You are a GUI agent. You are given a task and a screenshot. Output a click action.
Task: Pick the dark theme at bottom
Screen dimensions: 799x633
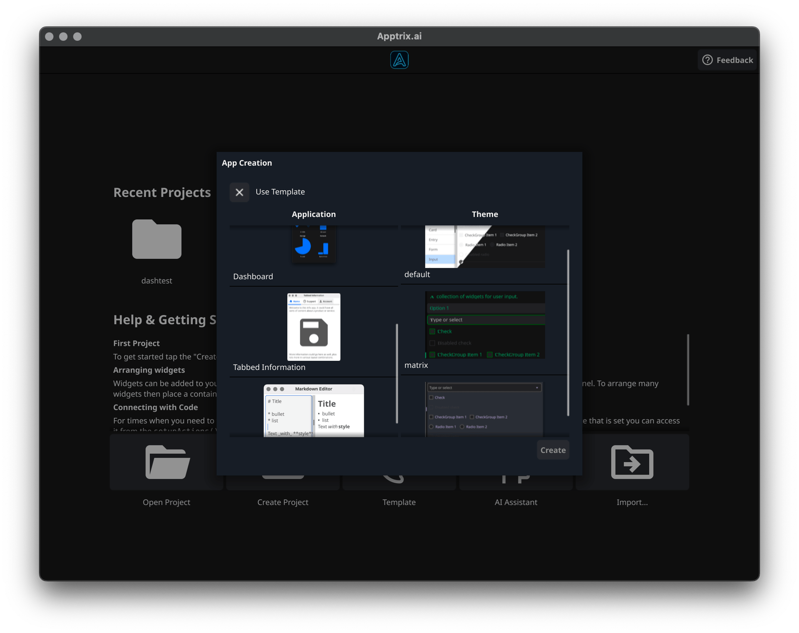point(485,409)
